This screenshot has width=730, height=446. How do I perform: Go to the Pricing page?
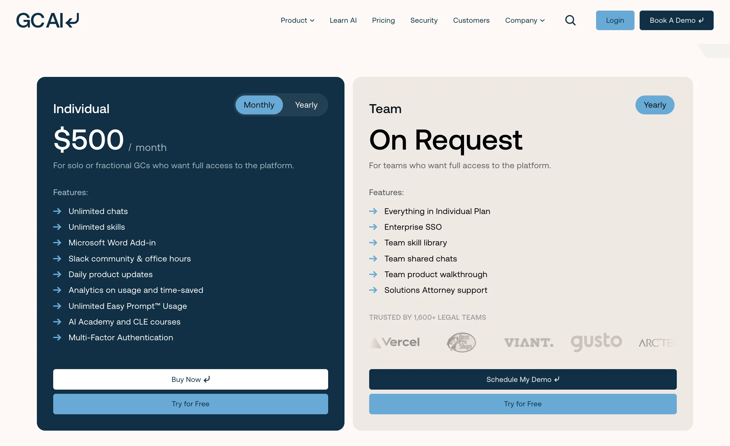coord(383,21)
